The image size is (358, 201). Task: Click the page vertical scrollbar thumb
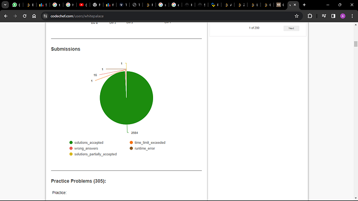coord(355,44)
